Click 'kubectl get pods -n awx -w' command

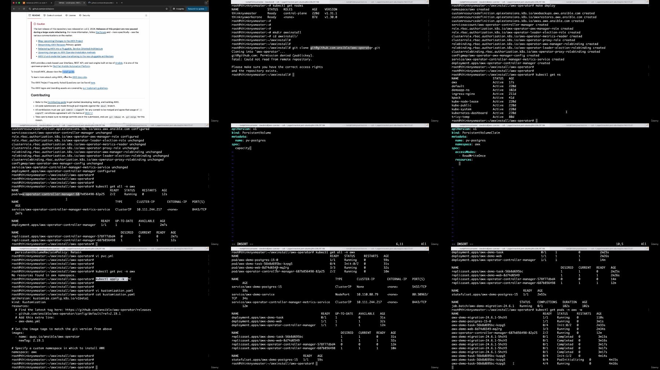tap(559, 310)
